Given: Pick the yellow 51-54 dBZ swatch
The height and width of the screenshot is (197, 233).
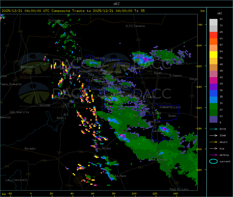Looking at the screenshot, I should click(x=213, y=55).
